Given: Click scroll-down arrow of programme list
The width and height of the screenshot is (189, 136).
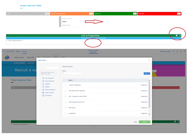Looking at the screenshot, I should 149,114.
